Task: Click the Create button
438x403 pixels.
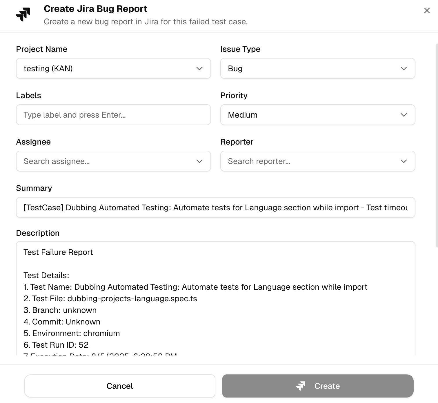Action: point(318,386)
